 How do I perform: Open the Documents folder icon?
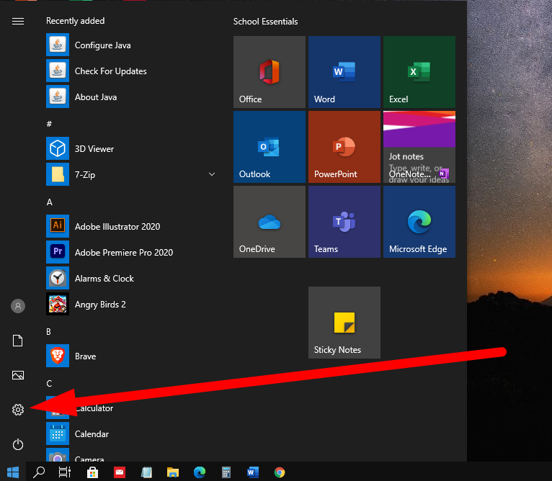pos(18,341)
